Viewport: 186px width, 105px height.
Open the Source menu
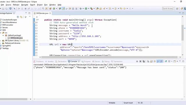(8, 5)
